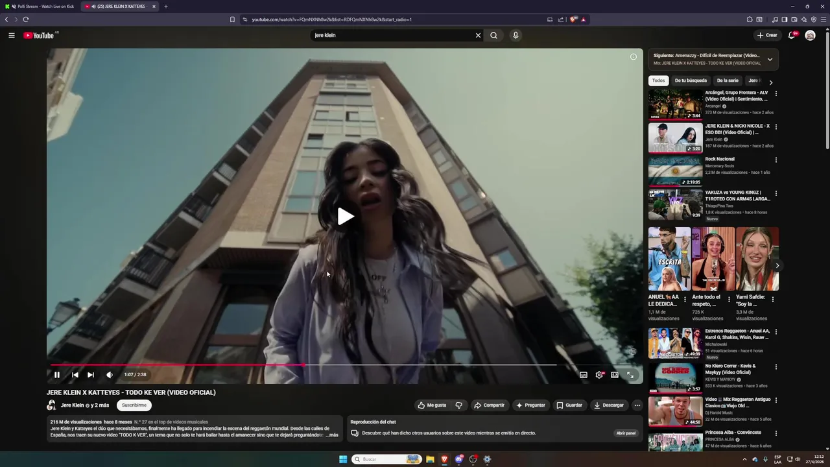Show more filter chips with the right arrow
This screenshot has width=830, height=467.
pos(771,82)
